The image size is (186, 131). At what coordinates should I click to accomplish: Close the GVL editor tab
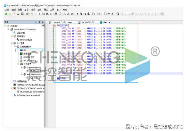tap(109, 22)
